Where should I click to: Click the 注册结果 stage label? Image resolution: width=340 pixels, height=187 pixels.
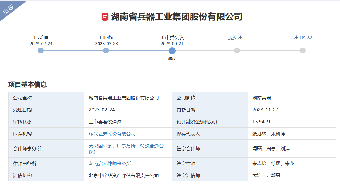click(x=303, y=38)
